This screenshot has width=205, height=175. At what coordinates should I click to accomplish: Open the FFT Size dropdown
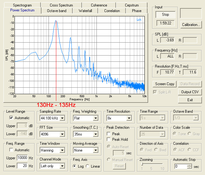tap(62, 134)
